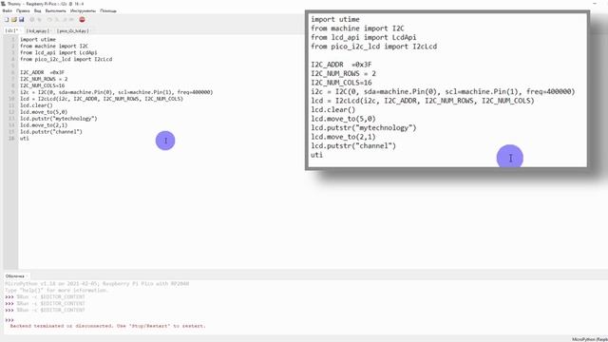The width and height of the screenshot is (608, 342).
Task: Click the Resume debug icon
Action: tap(72, 19)
